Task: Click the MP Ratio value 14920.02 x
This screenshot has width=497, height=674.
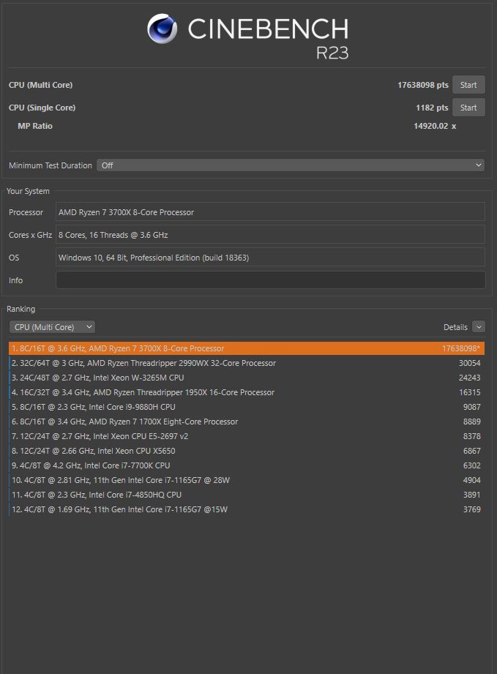Action: [435, 126]
